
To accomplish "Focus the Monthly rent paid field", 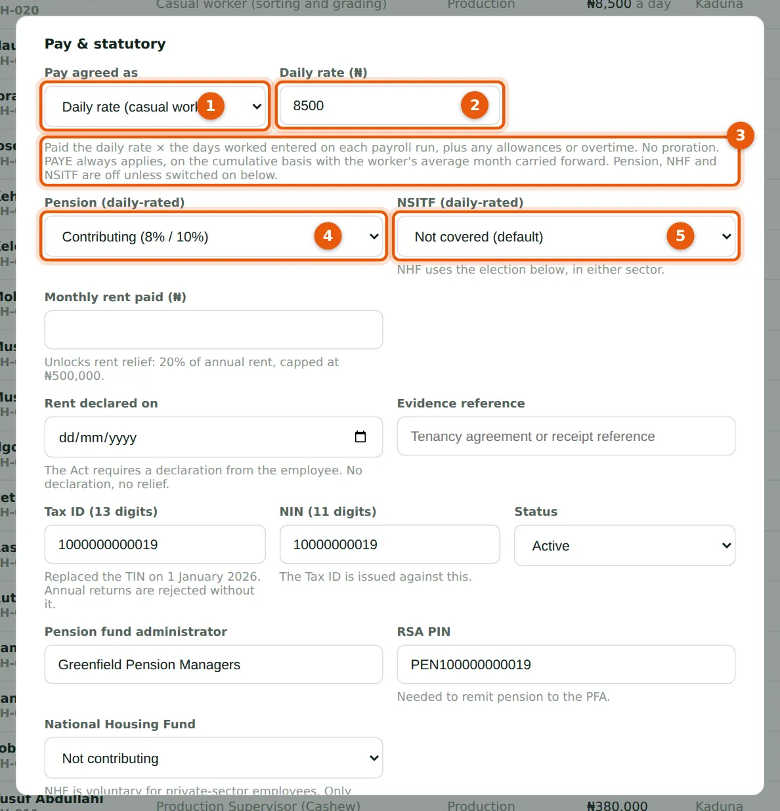I will coord(213,329).
